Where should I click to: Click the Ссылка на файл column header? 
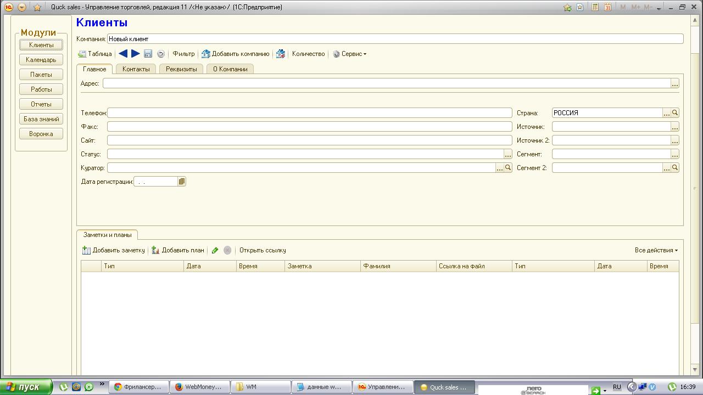[474, 266]
